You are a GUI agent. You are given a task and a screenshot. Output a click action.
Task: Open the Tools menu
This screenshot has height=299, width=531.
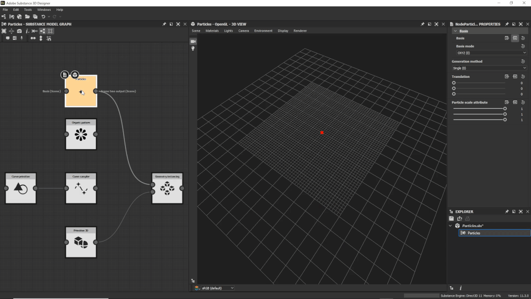point(28,10)
